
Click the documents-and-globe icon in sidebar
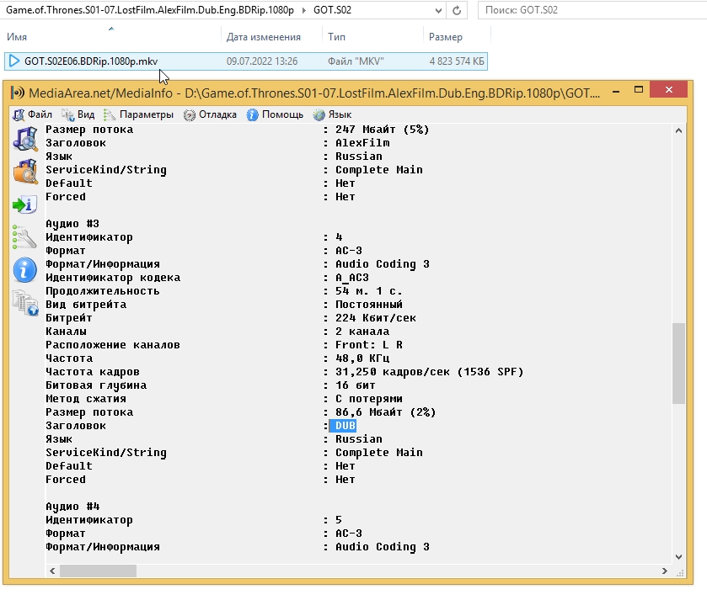pyautogui.click(x=24, y=303)
